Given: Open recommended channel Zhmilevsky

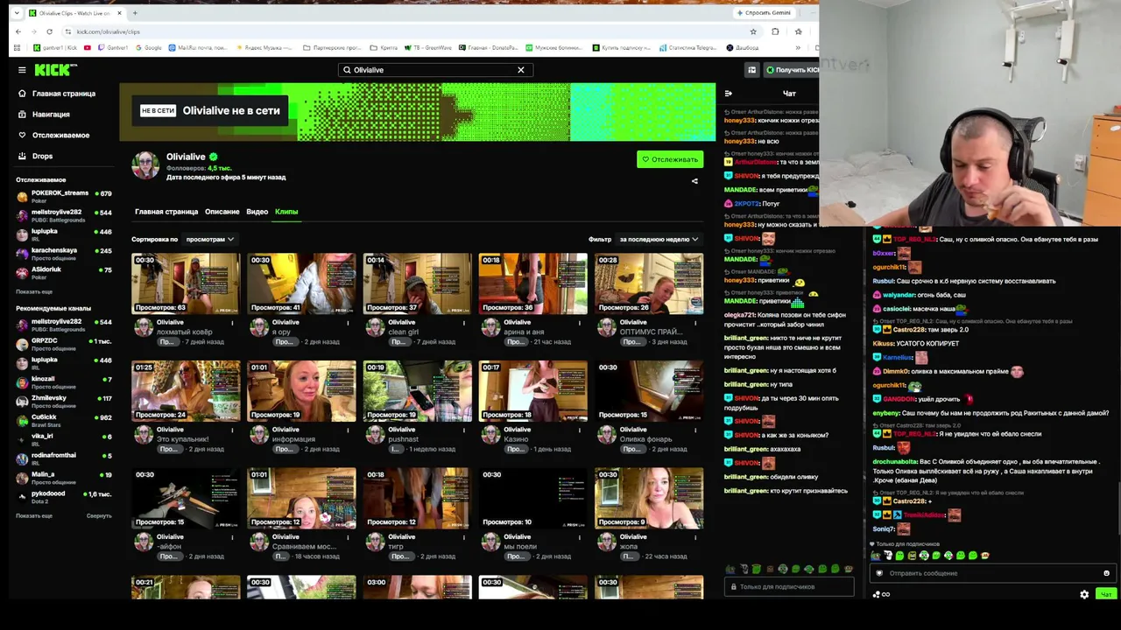Looking at the screenshot, I should click(x=64, y=402).
